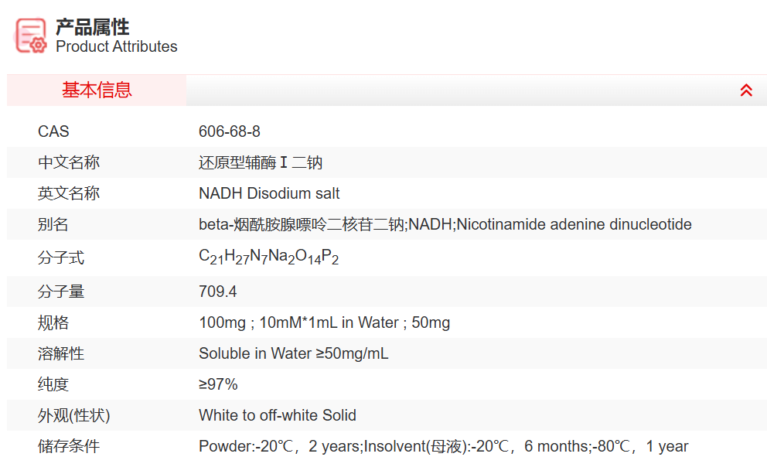Click the 英文名称 row label
The height and width of the screenshot is (474, 767).
click(x=69, y=193)
